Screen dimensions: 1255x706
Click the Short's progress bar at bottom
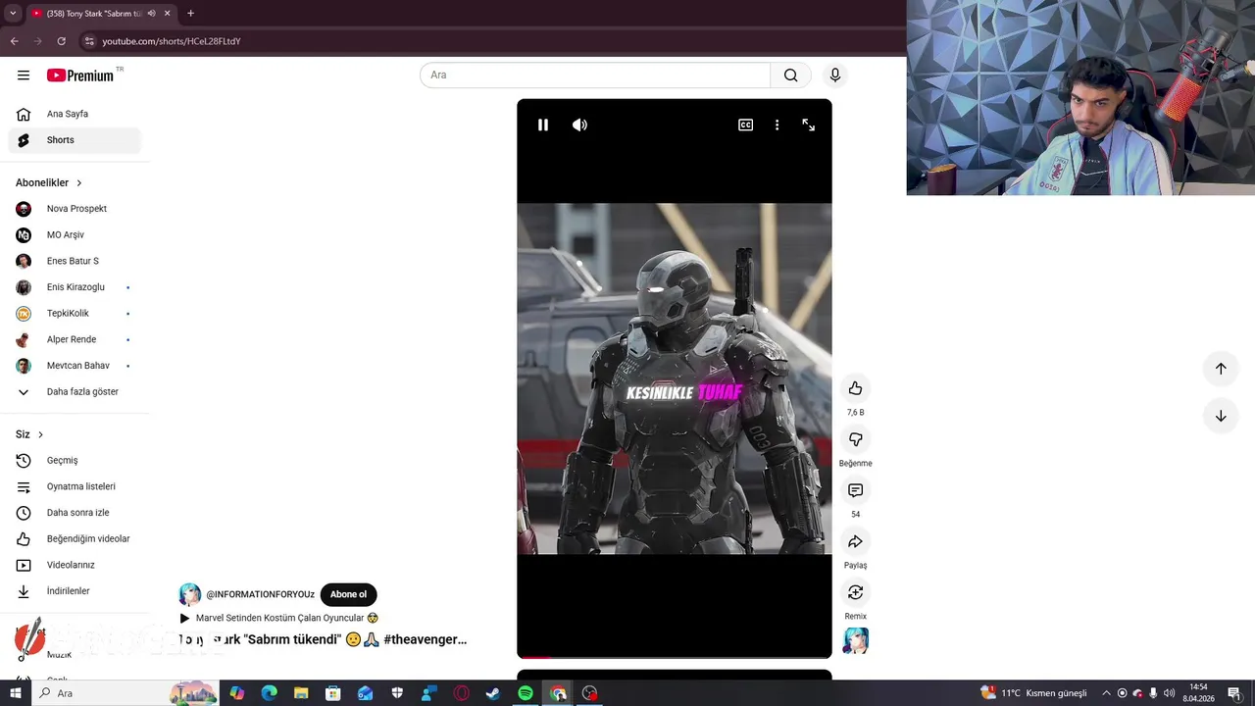click(x=675, y=656)
